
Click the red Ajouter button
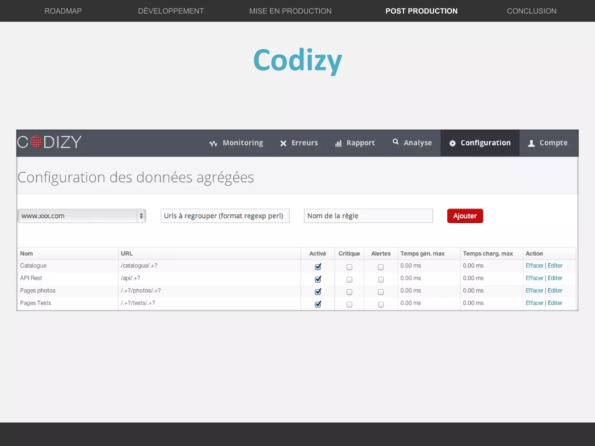pyautogui.click(x=465, y=216)
